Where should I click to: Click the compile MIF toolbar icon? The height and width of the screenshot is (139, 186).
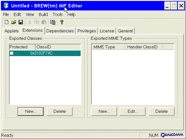point(53,22)
